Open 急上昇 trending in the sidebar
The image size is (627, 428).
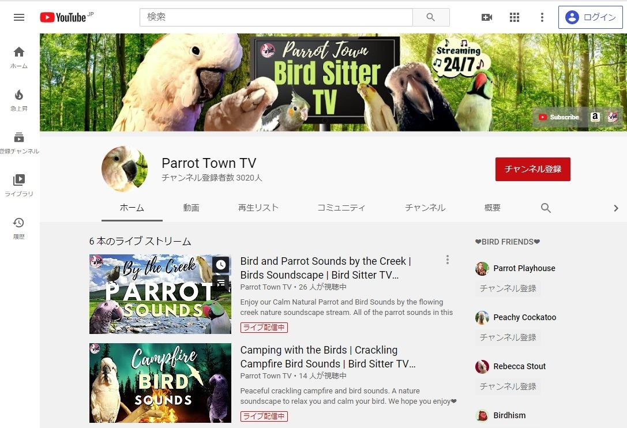pos(19,100)
